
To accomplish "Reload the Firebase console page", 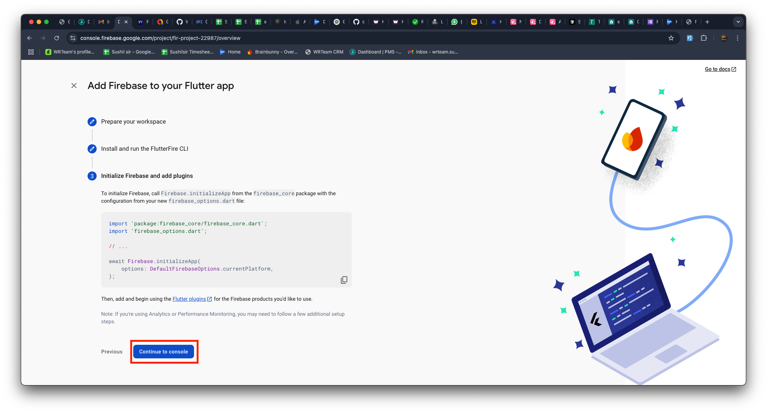I will point(57,38).
